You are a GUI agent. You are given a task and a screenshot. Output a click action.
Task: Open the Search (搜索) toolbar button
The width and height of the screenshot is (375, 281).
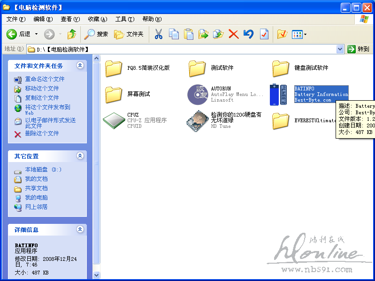click(96, 34)
